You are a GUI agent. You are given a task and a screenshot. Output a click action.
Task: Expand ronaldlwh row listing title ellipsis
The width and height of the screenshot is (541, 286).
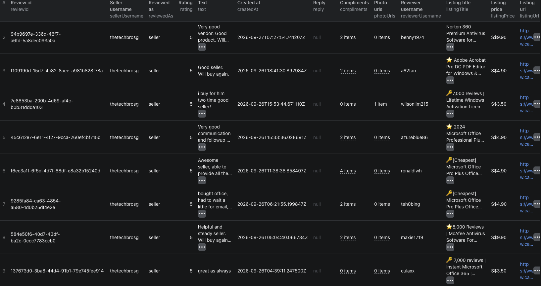(x=450, y=181)
